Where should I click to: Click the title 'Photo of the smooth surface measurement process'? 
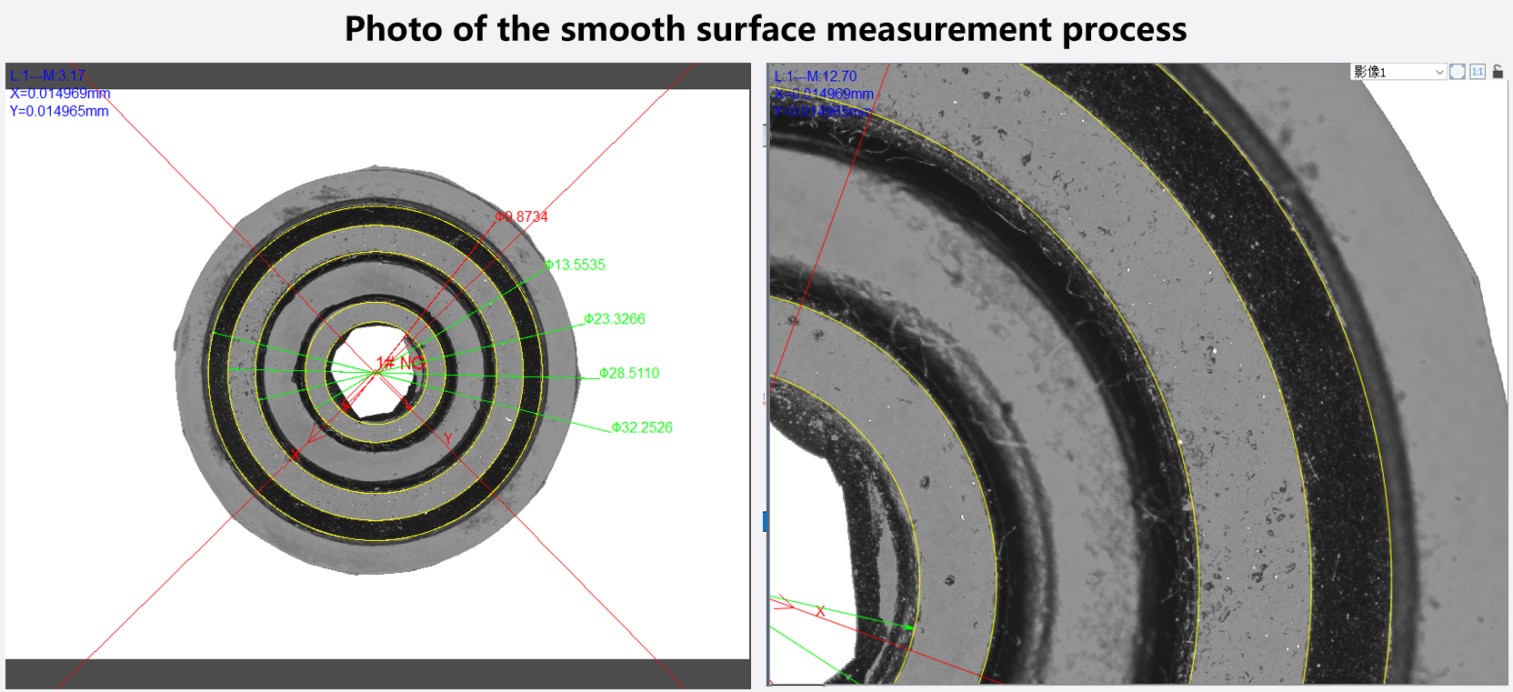point(766,29)
